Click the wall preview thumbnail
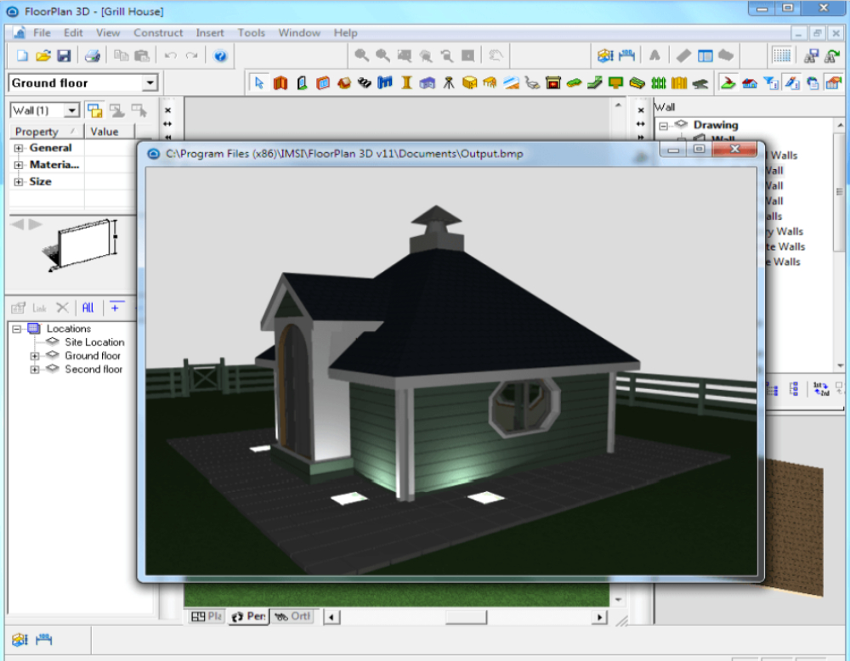 pos(80,244)
